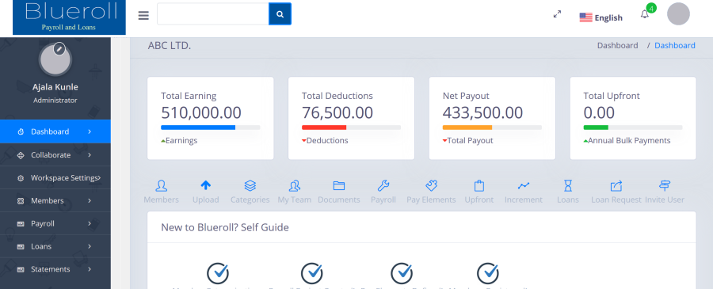
Task: Expand Workspace Settings in the sidebar
Action: pos(55,177)
